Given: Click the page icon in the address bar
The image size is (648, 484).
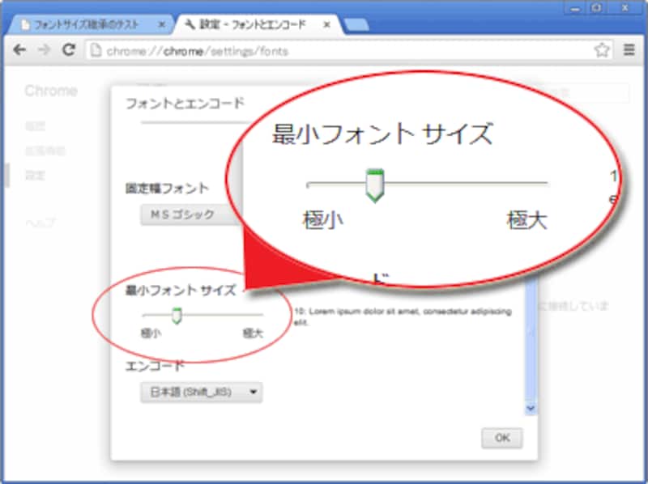Looking at the screenshot, I should [x=96, y=50].
